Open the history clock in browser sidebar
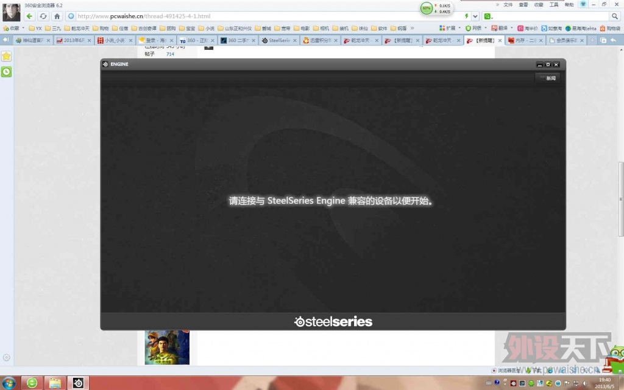624x390 pixels. click(x=6, y=72)
